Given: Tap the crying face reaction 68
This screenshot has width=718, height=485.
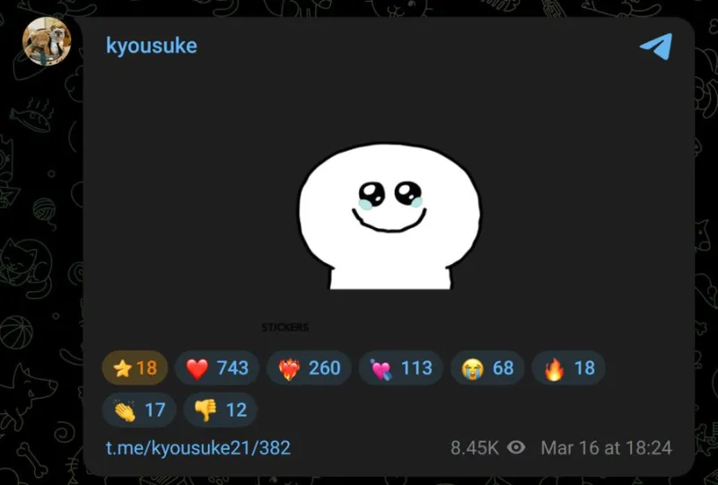Looking at the screenshot, I should click(487, 367).
